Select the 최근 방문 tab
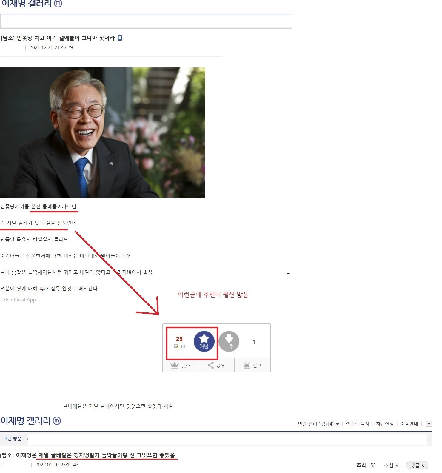Viewport: 442px width, 473px height. pyautogui.click(x=13, y=439)
